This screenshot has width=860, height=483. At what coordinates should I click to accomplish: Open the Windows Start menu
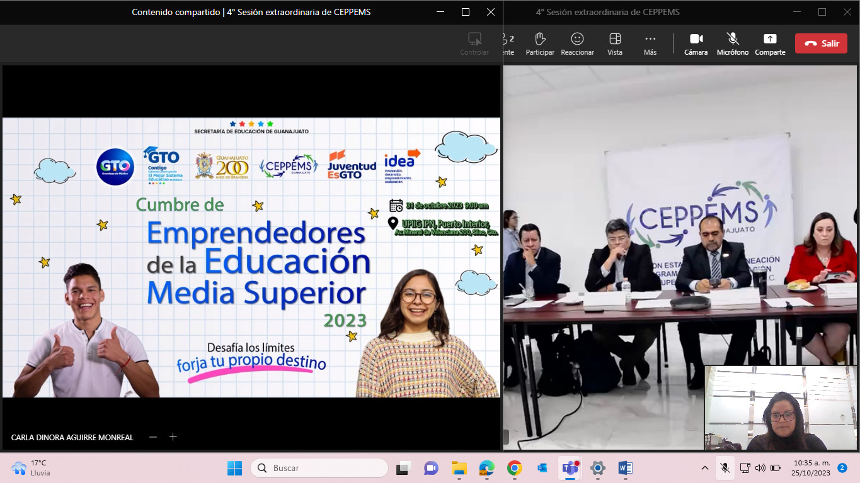tap(234, 468)
